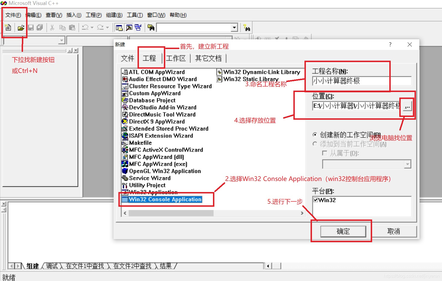Image resolution: width=442 pixels, height=281 pixels.
Task: Toggle the Output window toolbar icon
Action: 129,27
